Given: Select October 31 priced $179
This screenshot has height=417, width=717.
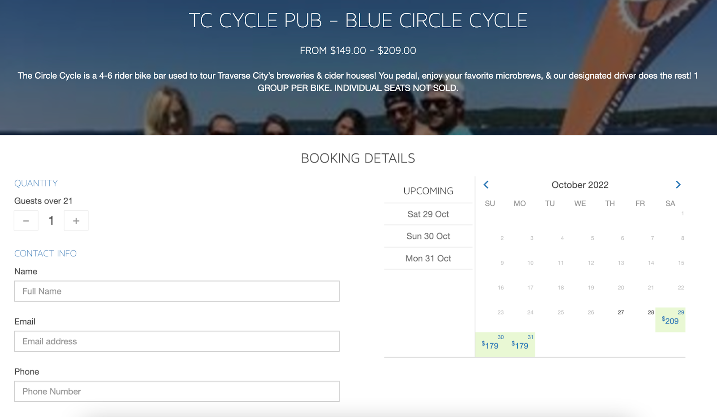Looking at the screenshot, I should pyautogui.click(x=520, y=345).
